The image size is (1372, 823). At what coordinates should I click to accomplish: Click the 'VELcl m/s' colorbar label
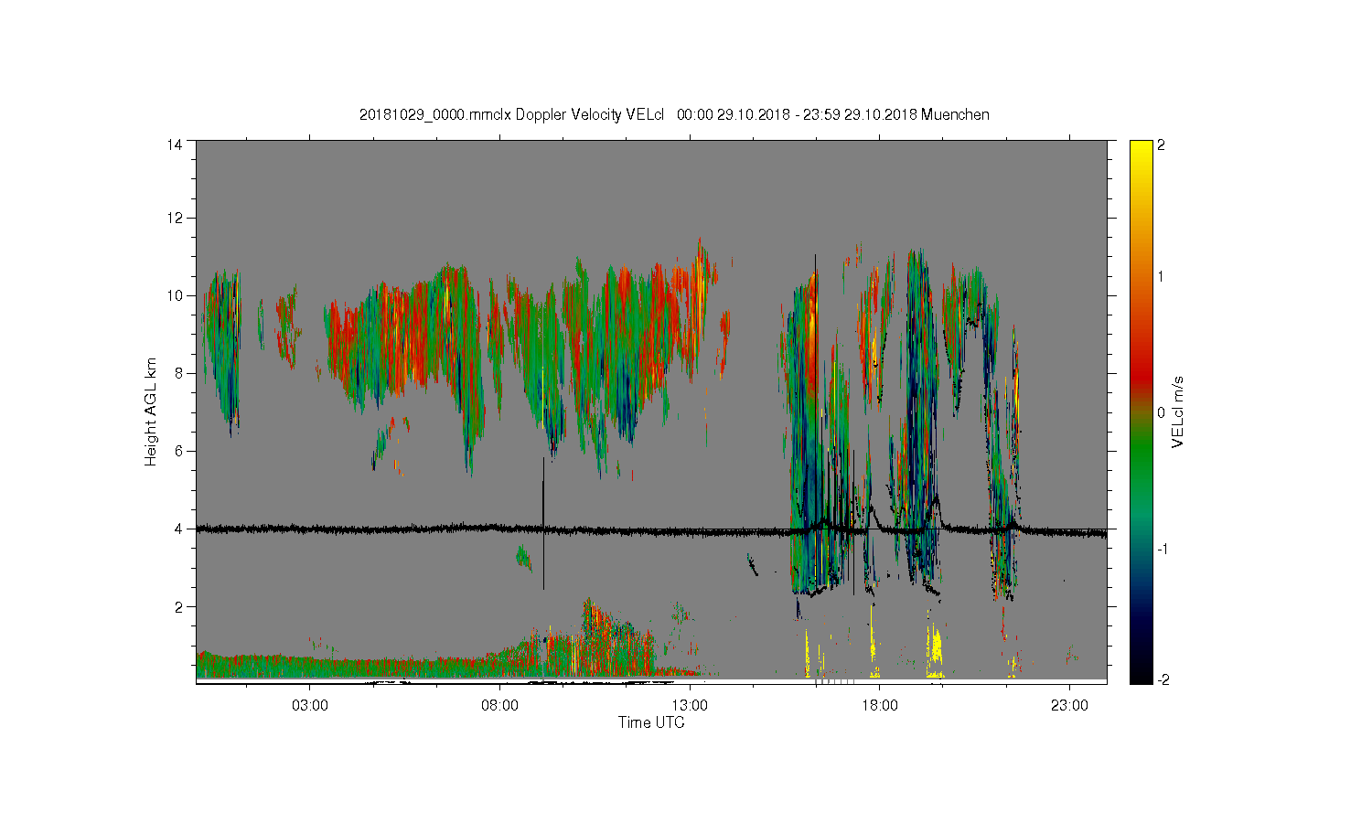1178,412
